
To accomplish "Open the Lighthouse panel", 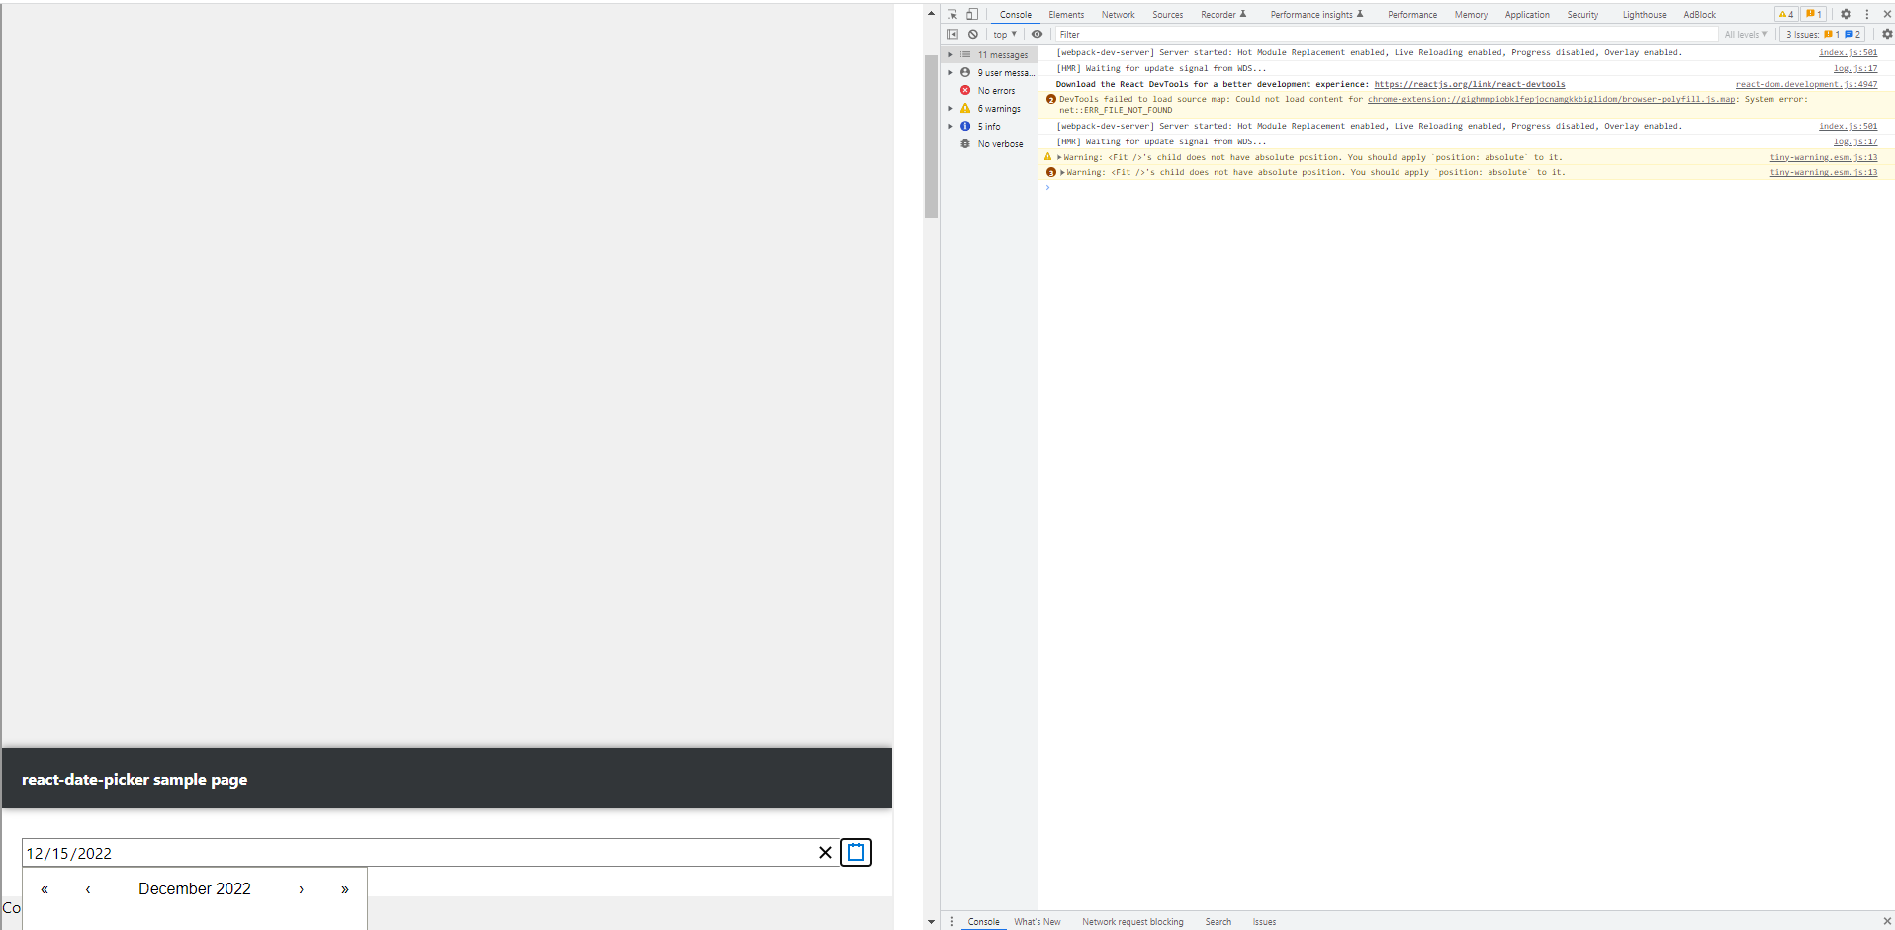I will tap(1643, 14).
